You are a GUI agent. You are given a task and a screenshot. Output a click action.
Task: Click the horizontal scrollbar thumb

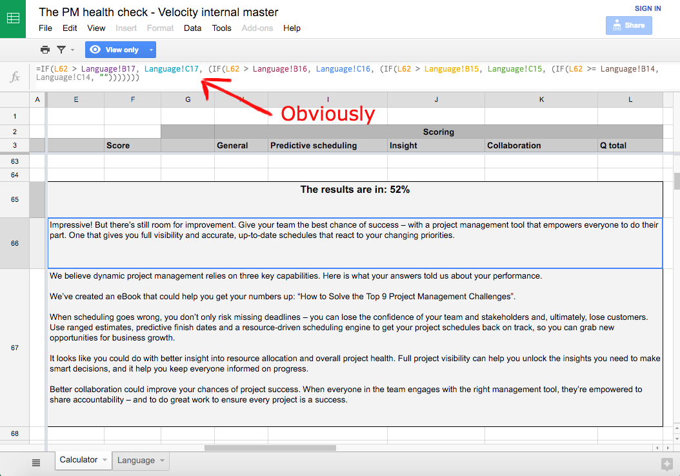click(x=270, y=448)
